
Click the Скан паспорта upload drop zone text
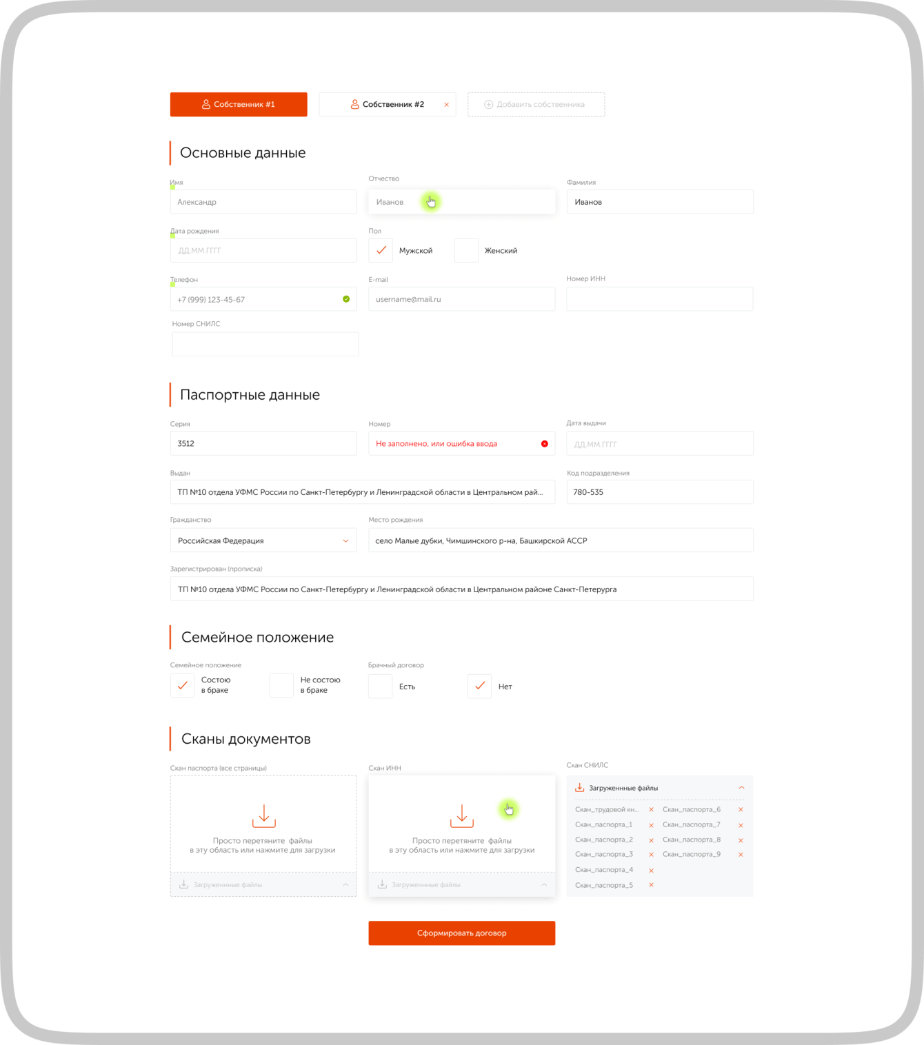coord(263,846)
